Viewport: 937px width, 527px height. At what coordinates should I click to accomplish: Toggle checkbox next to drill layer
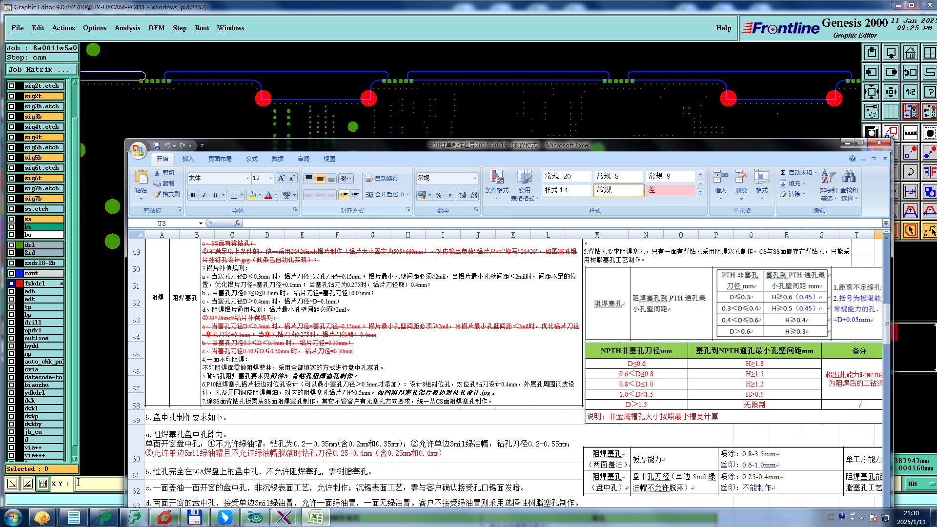click(x=12, y=323)
